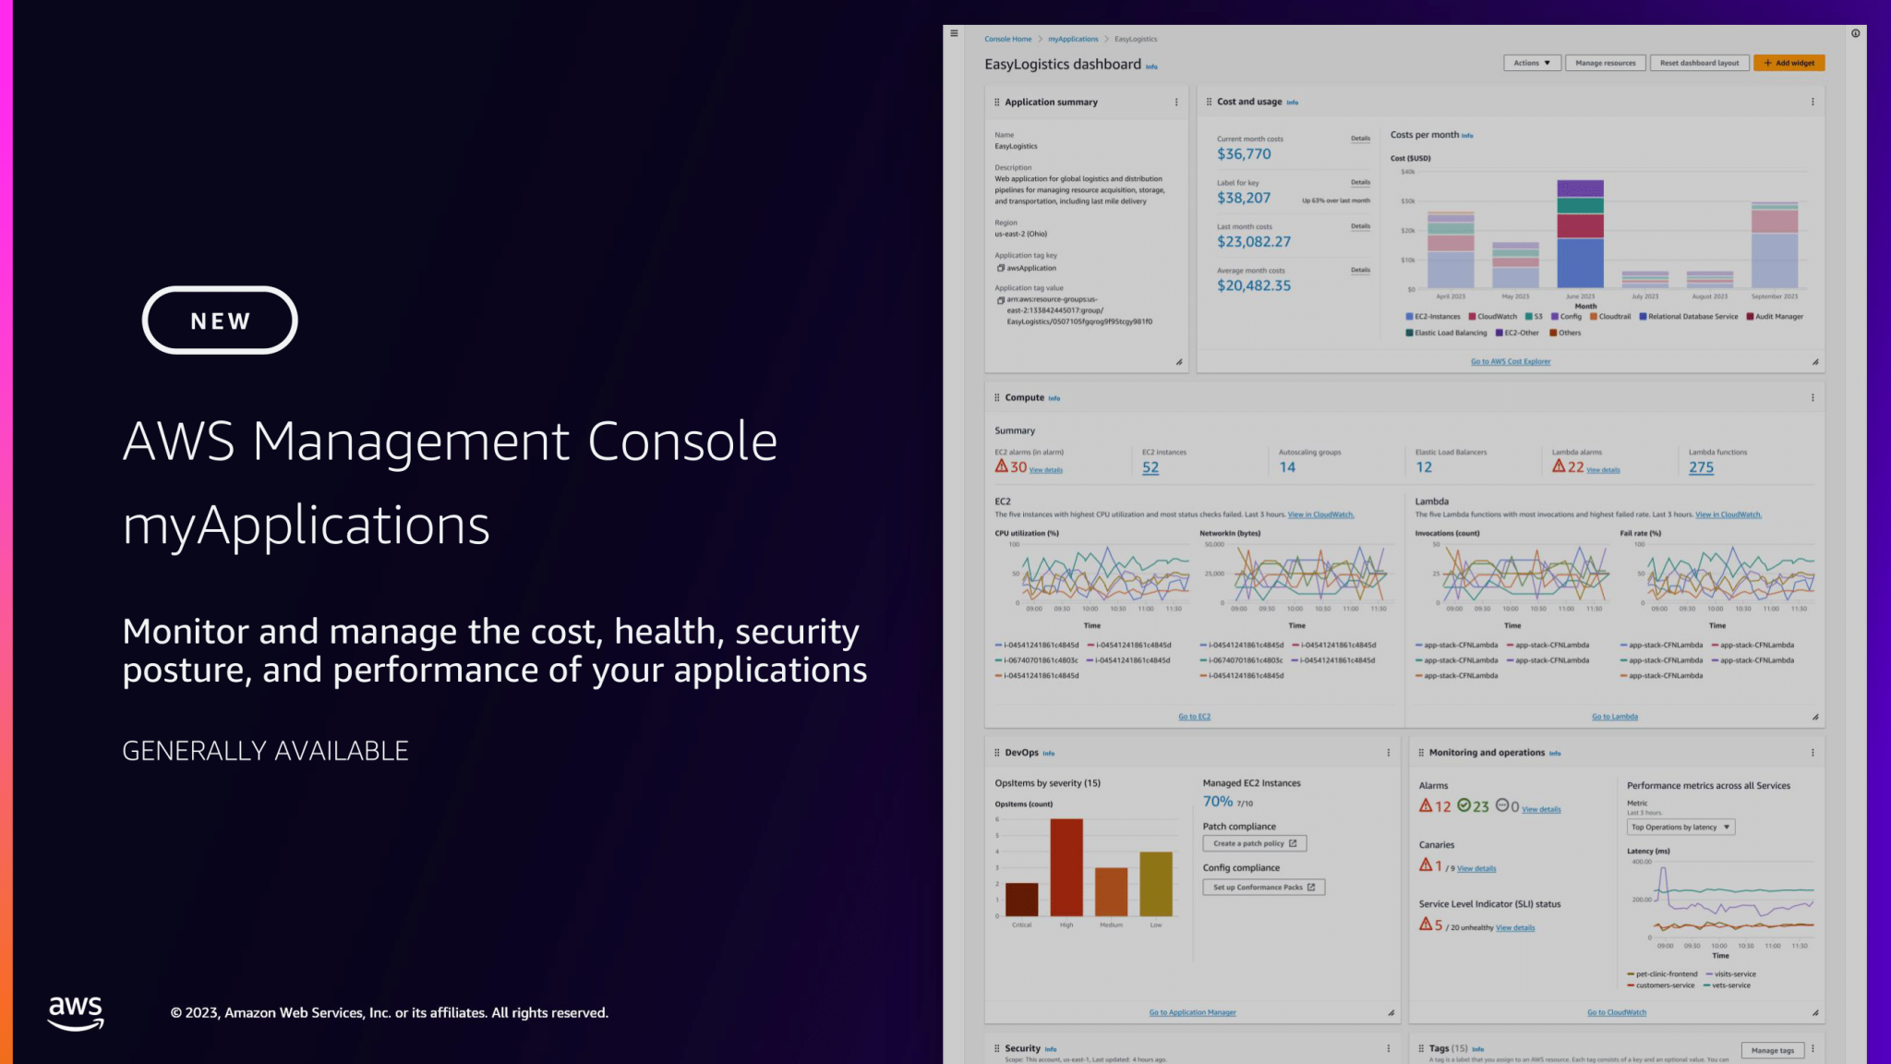Open Lambda functions count 275 link
This screenshot has height=1064, width=1891.
coord(1700,467)
